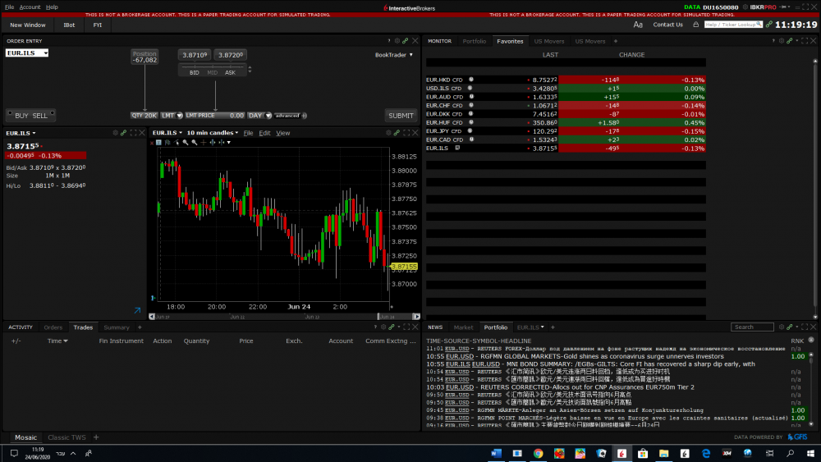Click SUBMIT order button
Screen dimensions: 821x462
pos(401,116)
